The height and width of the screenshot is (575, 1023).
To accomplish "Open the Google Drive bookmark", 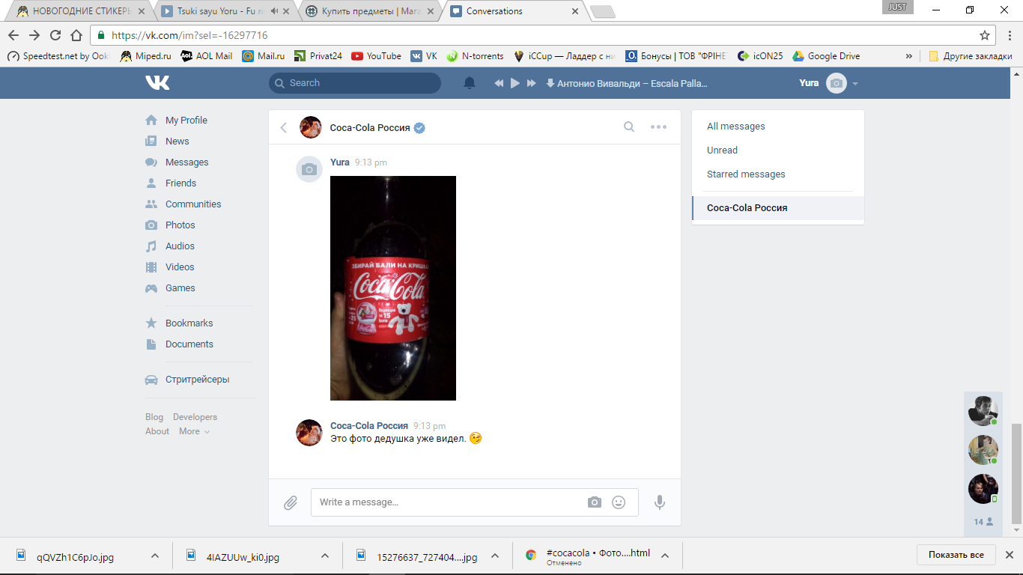I will (x=826, y=56).
